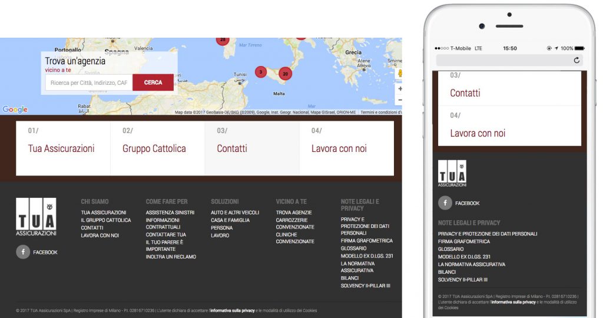Click informativa sulla privacy in desktop copyright
The height and width of the screenshot is (318, 603).
(x=232, y=311)
